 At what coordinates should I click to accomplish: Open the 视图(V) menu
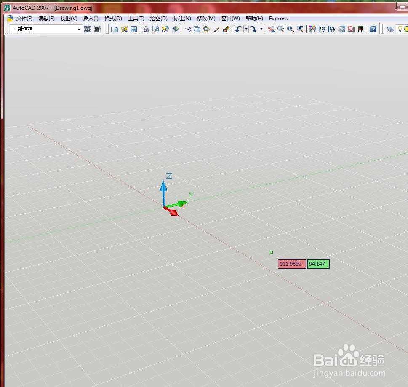pos(69,19)
